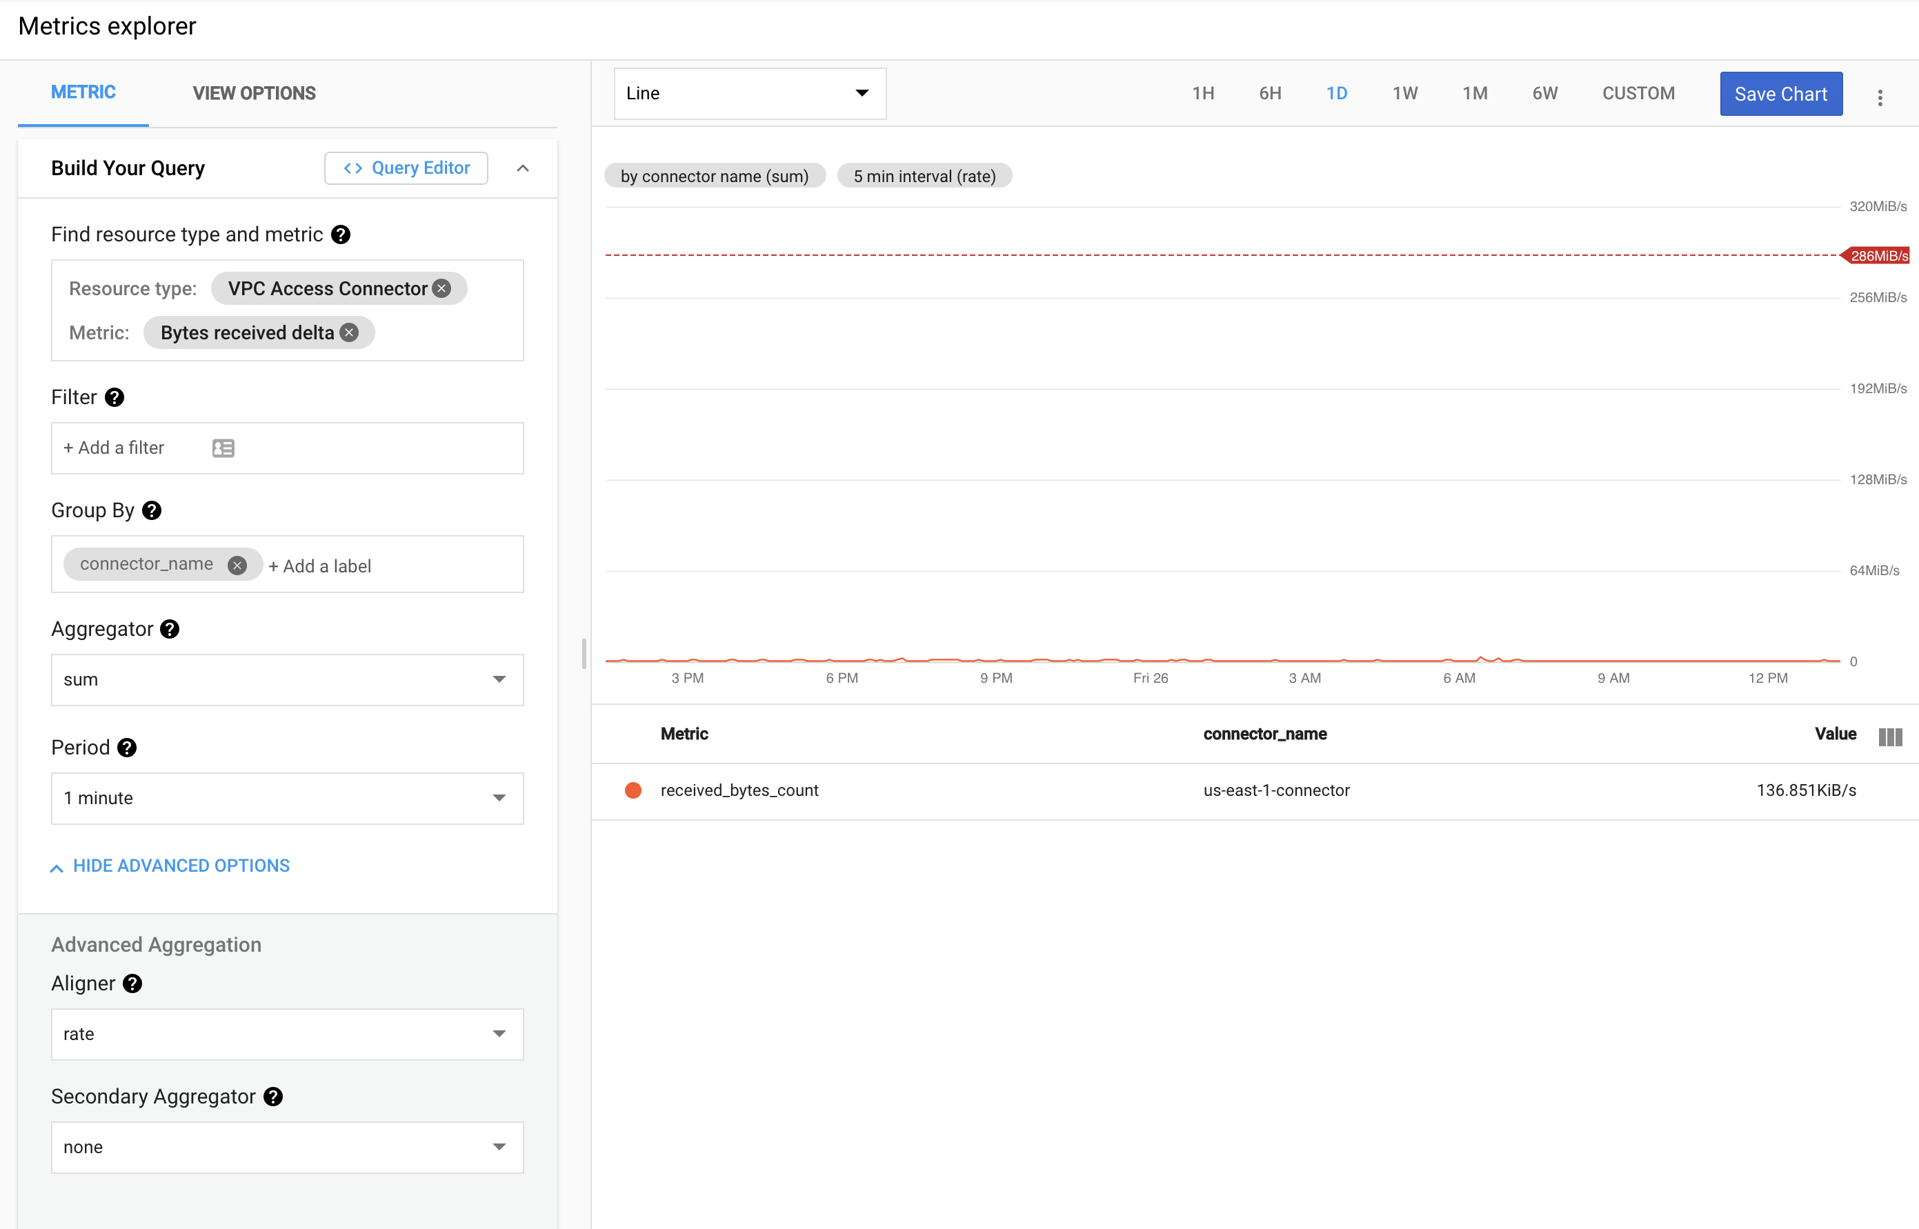Click the orange received_bytes_count legend dot

point(633,790)
